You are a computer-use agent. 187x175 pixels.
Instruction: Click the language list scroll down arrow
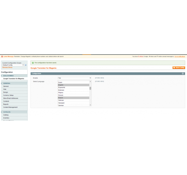click(x=90, y=105)
